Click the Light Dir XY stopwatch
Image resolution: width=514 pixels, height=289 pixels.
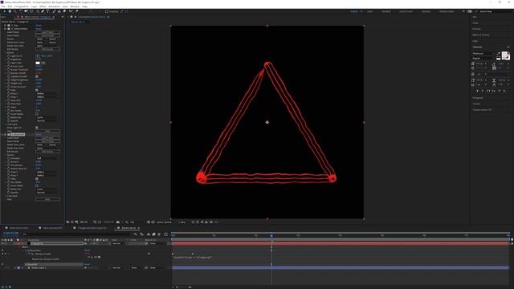(x=9, y=56)
